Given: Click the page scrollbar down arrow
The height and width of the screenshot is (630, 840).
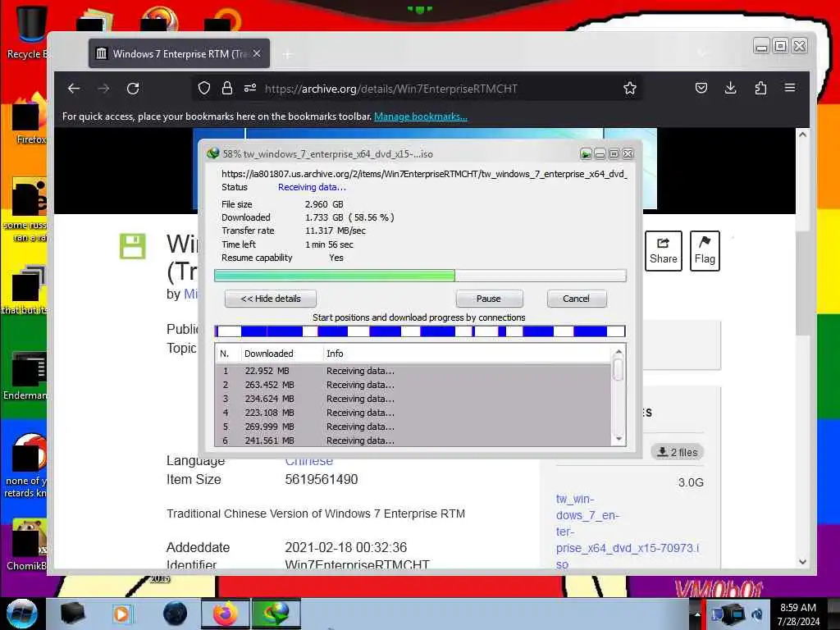Looking at the screenshot, I should click(802, 562).
